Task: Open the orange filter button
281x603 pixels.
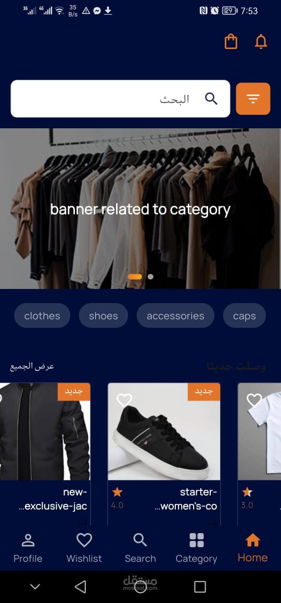Action: [253, 99]
